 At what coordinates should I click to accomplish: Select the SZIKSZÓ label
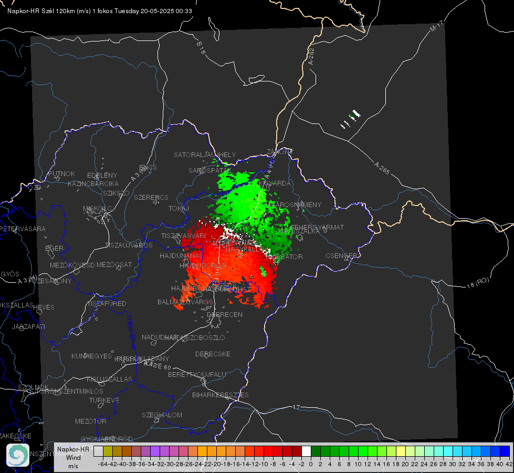117,193
